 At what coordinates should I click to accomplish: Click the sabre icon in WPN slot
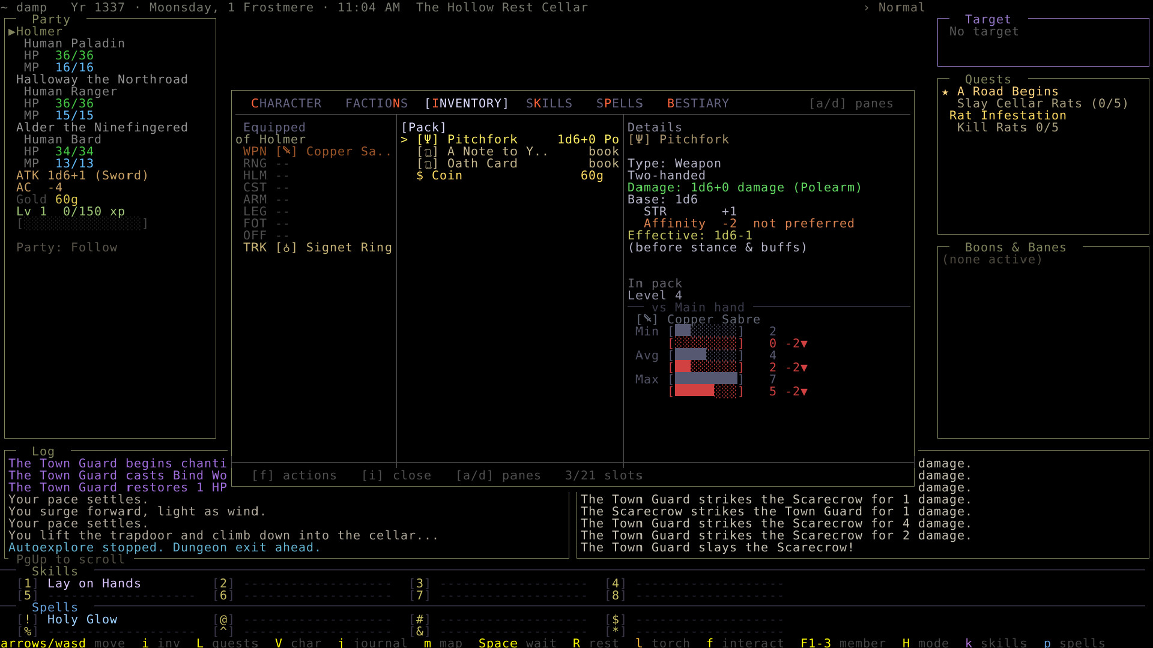pyautogui.click(x=286, y=151)
